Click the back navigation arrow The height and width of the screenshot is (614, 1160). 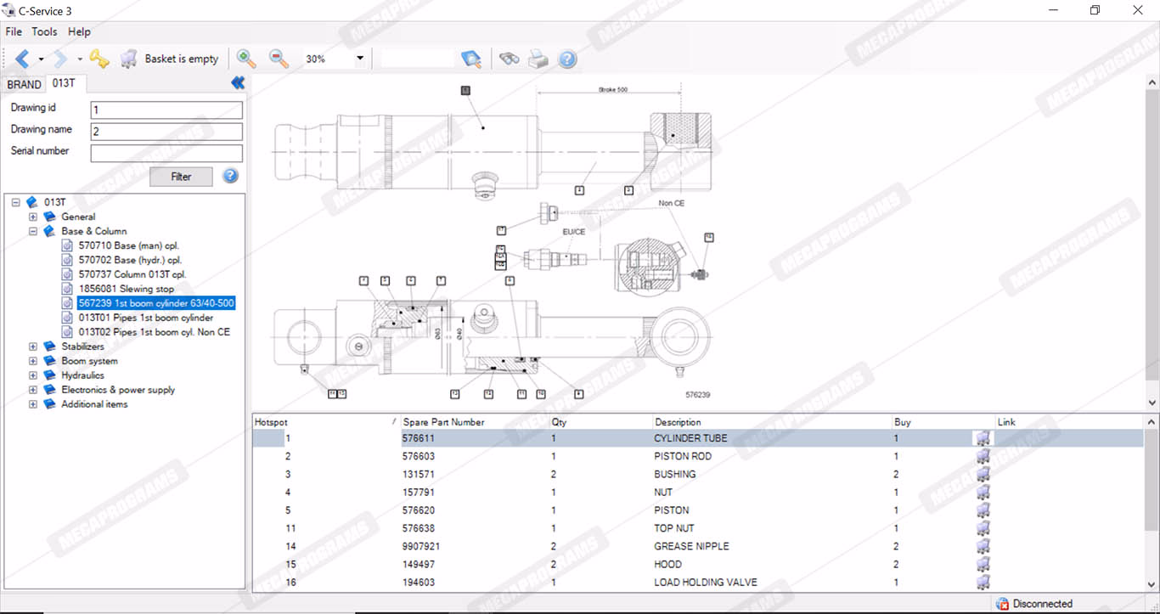point(22,59)
